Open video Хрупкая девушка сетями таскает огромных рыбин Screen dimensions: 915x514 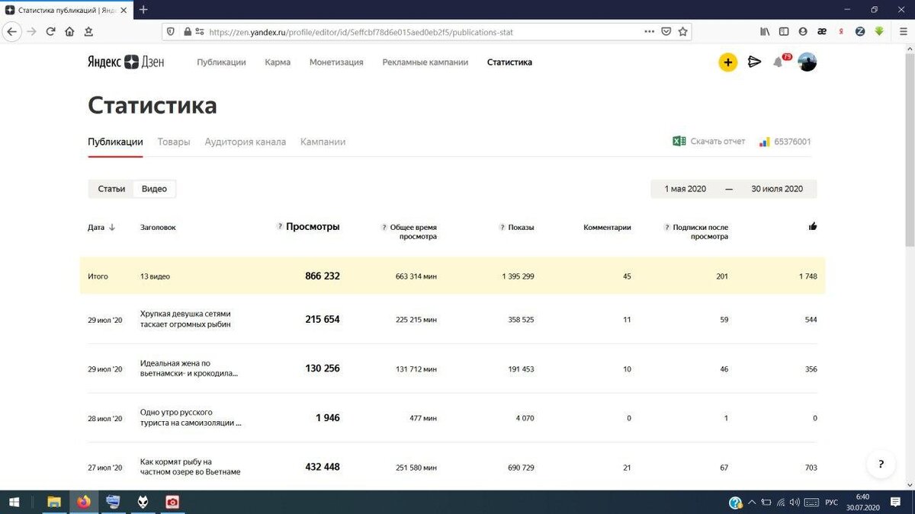[185, 319]
